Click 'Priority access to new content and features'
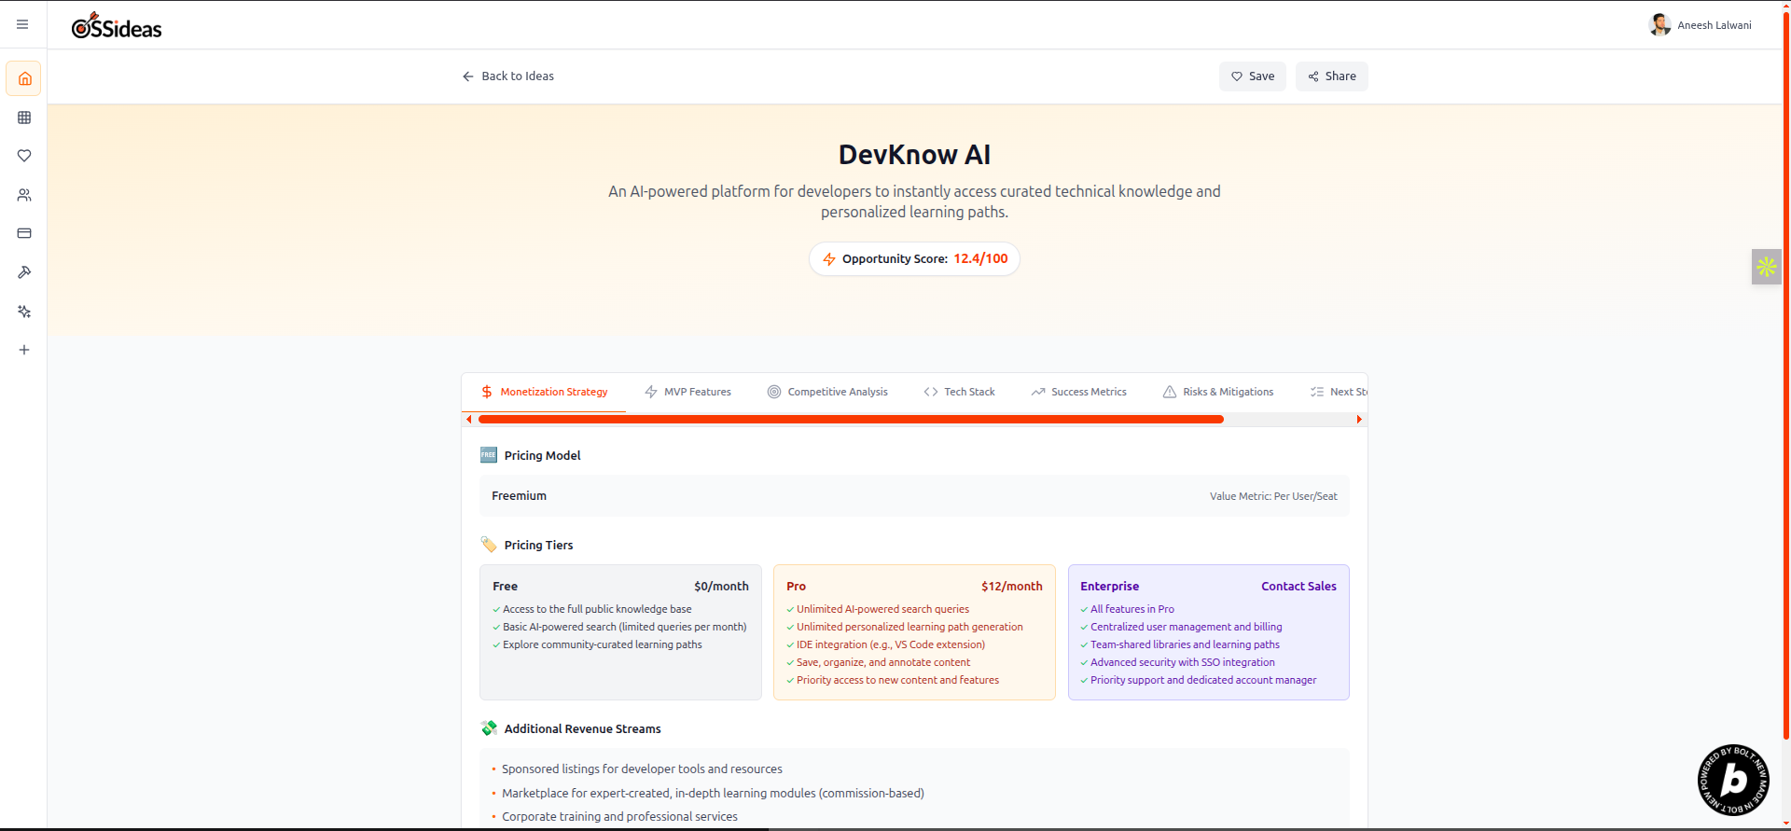This screenshot has width=1791, height=831. click(897, 680)
